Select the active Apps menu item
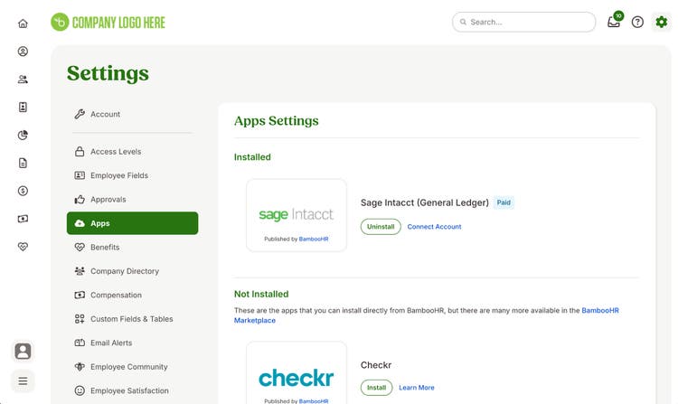 [132, 223]
